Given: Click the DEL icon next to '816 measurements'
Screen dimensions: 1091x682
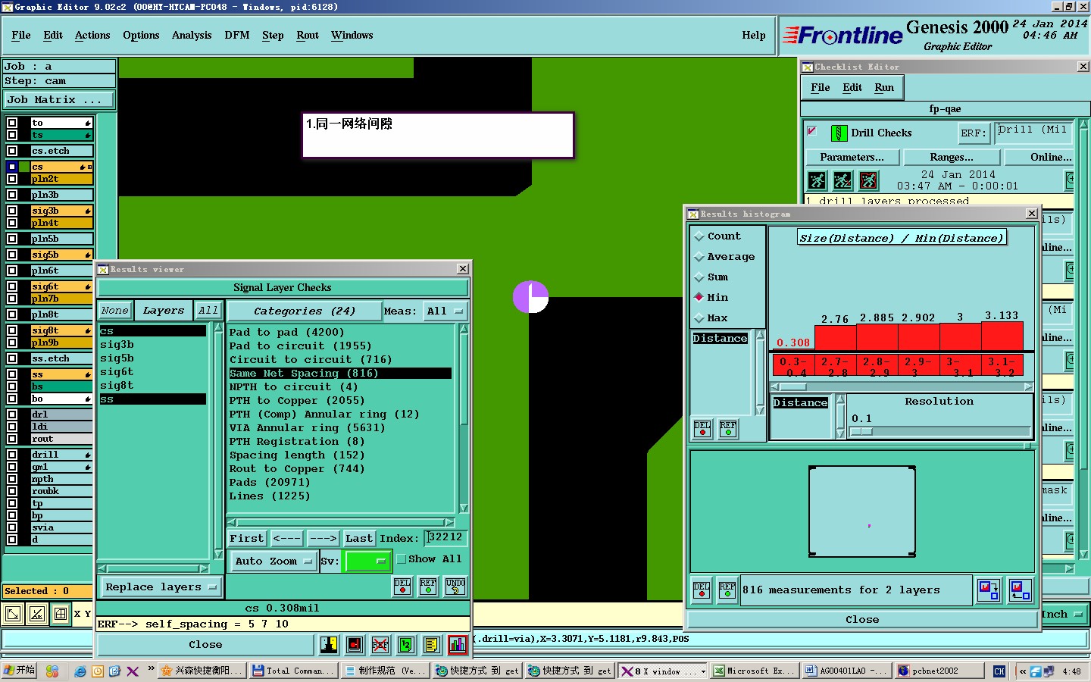Looking at the screenshot, I should pos(702,590).
